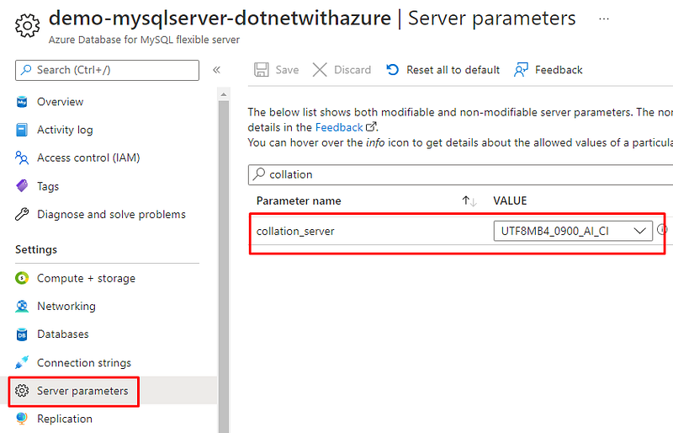The image size is (673, 433).
Task: Click the Save floppy disk icon
Action: coord(262,70)
